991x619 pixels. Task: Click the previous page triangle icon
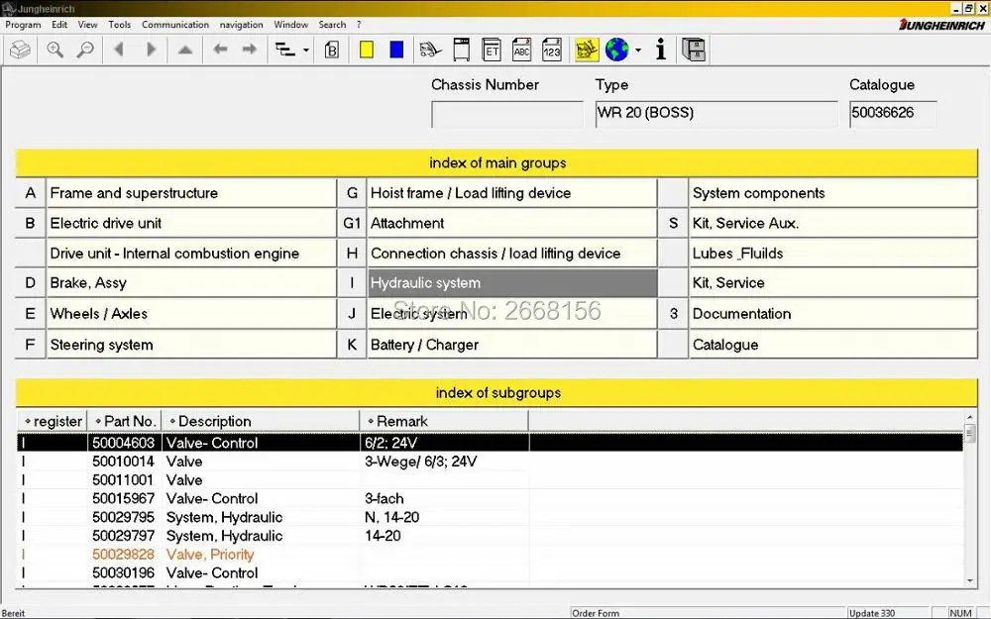pos(118,50)
